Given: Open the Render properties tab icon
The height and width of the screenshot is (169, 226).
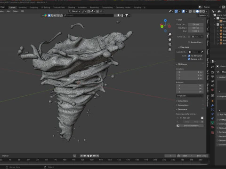Looking at the screenshot, I should coord(212,72).
